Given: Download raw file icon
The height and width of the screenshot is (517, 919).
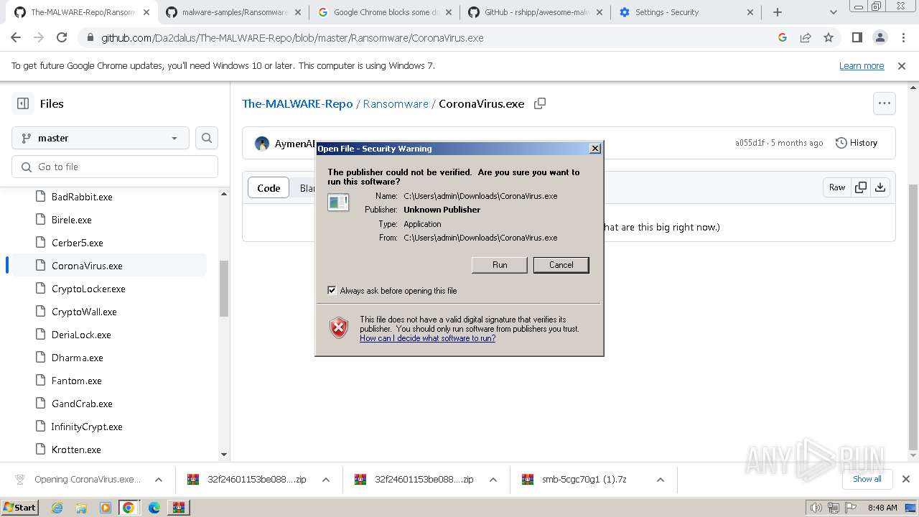Looking at the screenshot, I should [880, 187].
